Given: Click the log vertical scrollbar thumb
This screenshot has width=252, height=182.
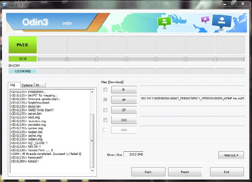Looking at the screenshot, I should [92, 141].
